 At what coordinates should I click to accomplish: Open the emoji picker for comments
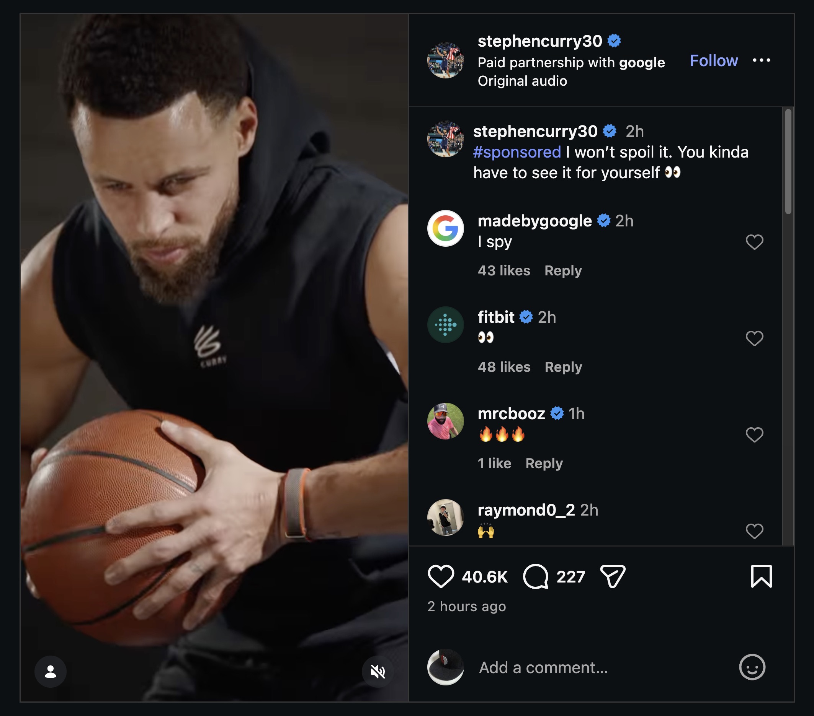(752, 667)
